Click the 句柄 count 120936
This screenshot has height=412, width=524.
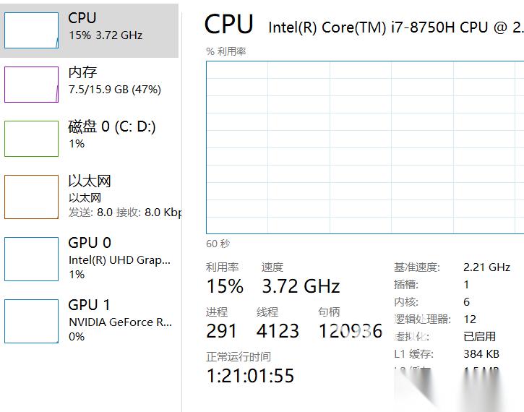point(351,331)
